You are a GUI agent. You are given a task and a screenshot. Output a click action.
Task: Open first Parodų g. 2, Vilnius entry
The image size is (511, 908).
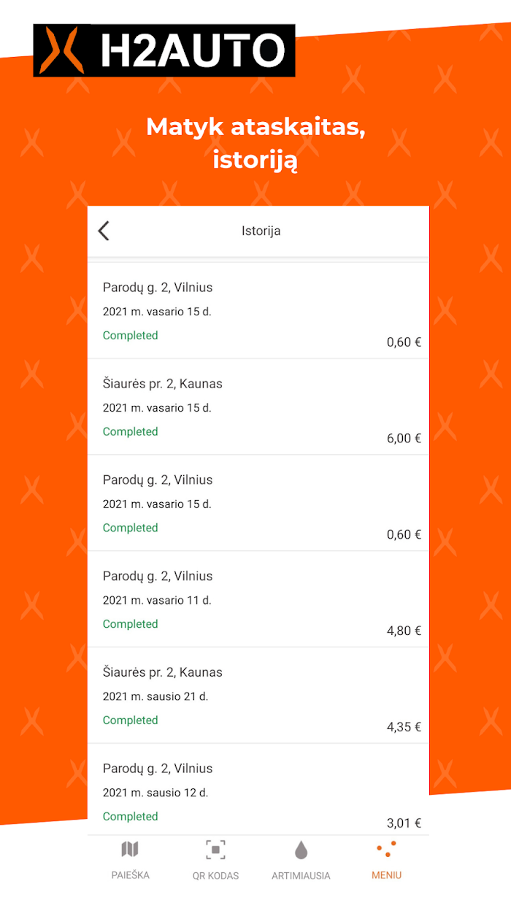pos(258,311)
